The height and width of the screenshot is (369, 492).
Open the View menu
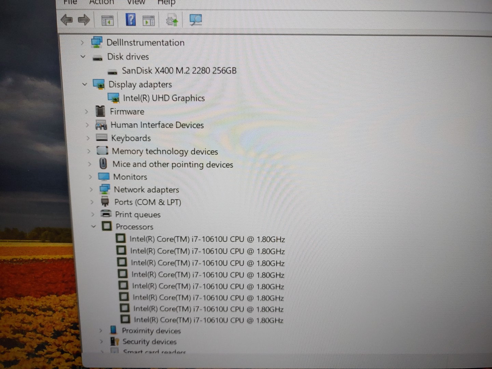pyautogui.click(x=136, y=2)
